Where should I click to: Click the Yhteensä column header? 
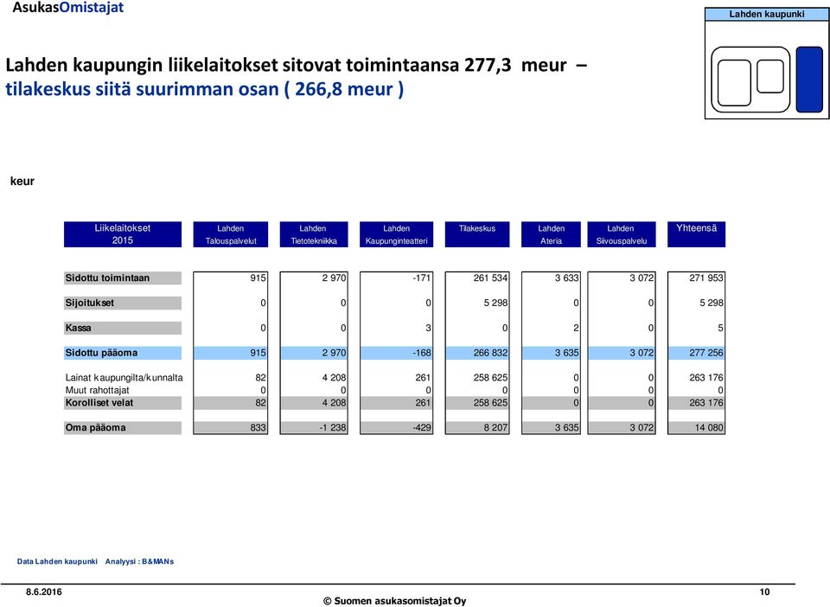click(696, 234)
